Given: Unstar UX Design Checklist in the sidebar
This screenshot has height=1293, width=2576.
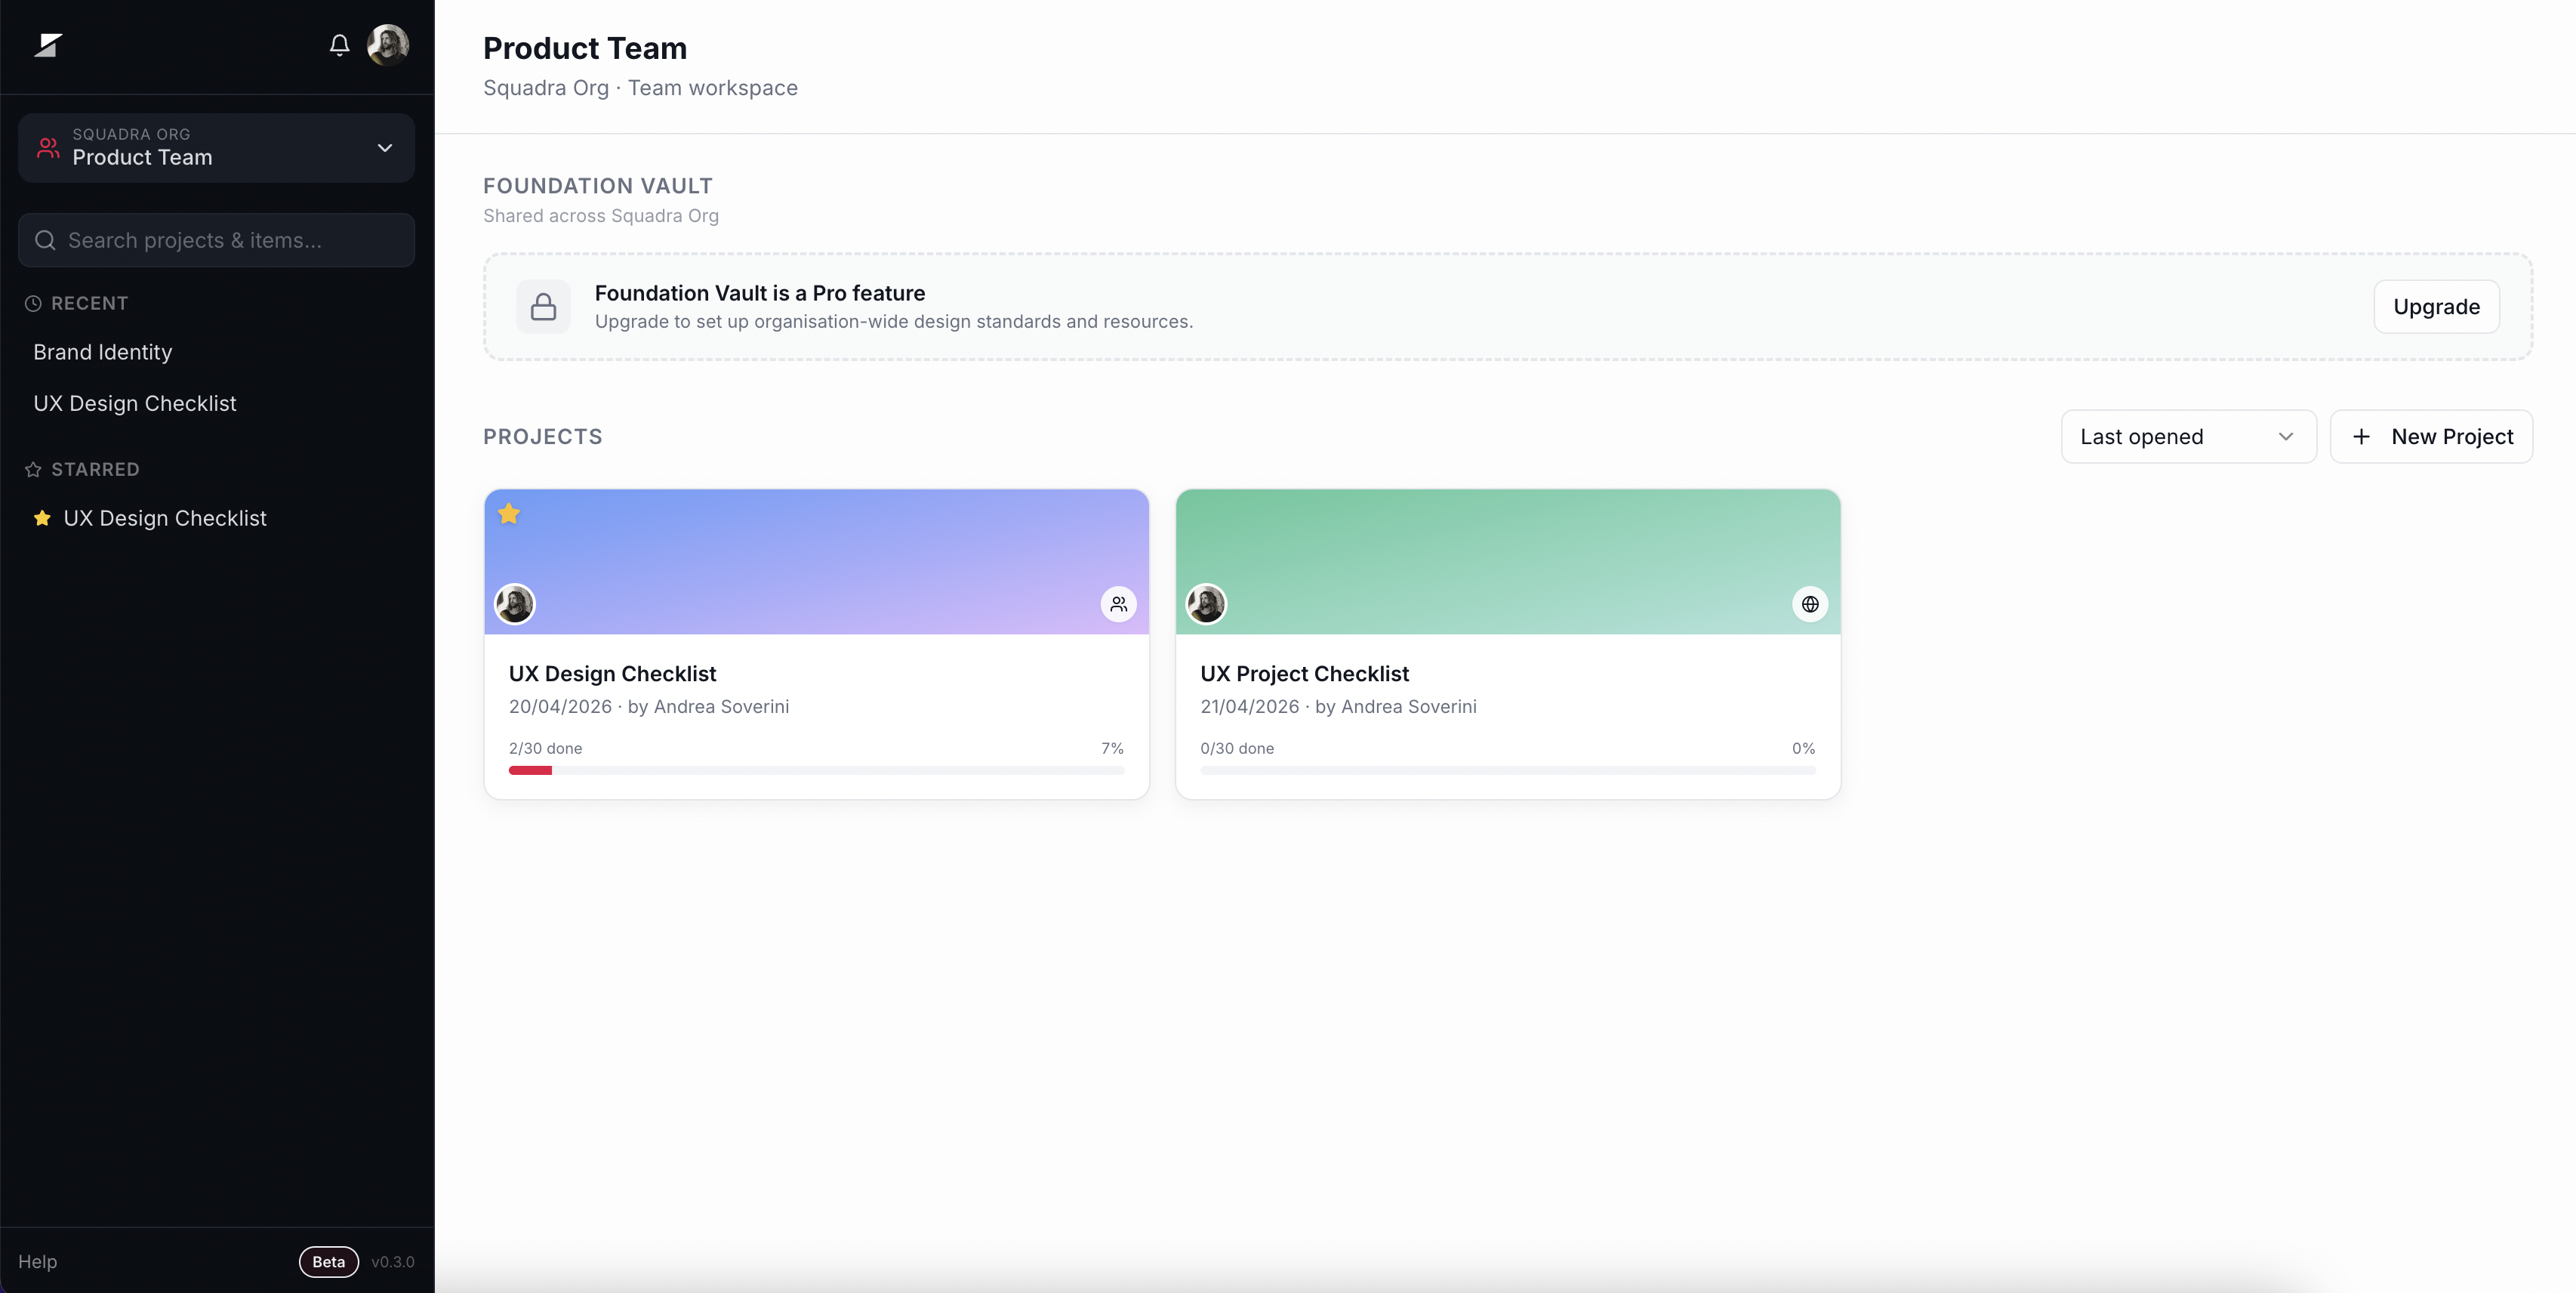Looking at the screenshot, I should 42,518.
